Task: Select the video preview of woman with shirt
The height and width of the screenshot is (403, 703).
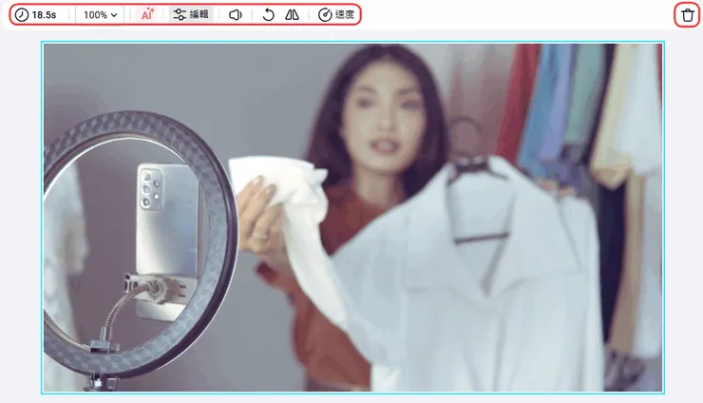Action: 352,218
